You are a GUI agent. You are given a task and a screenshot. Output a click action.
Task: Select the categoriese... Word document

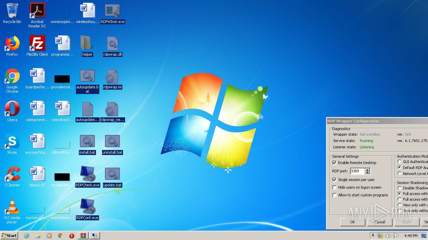point(37,111)
